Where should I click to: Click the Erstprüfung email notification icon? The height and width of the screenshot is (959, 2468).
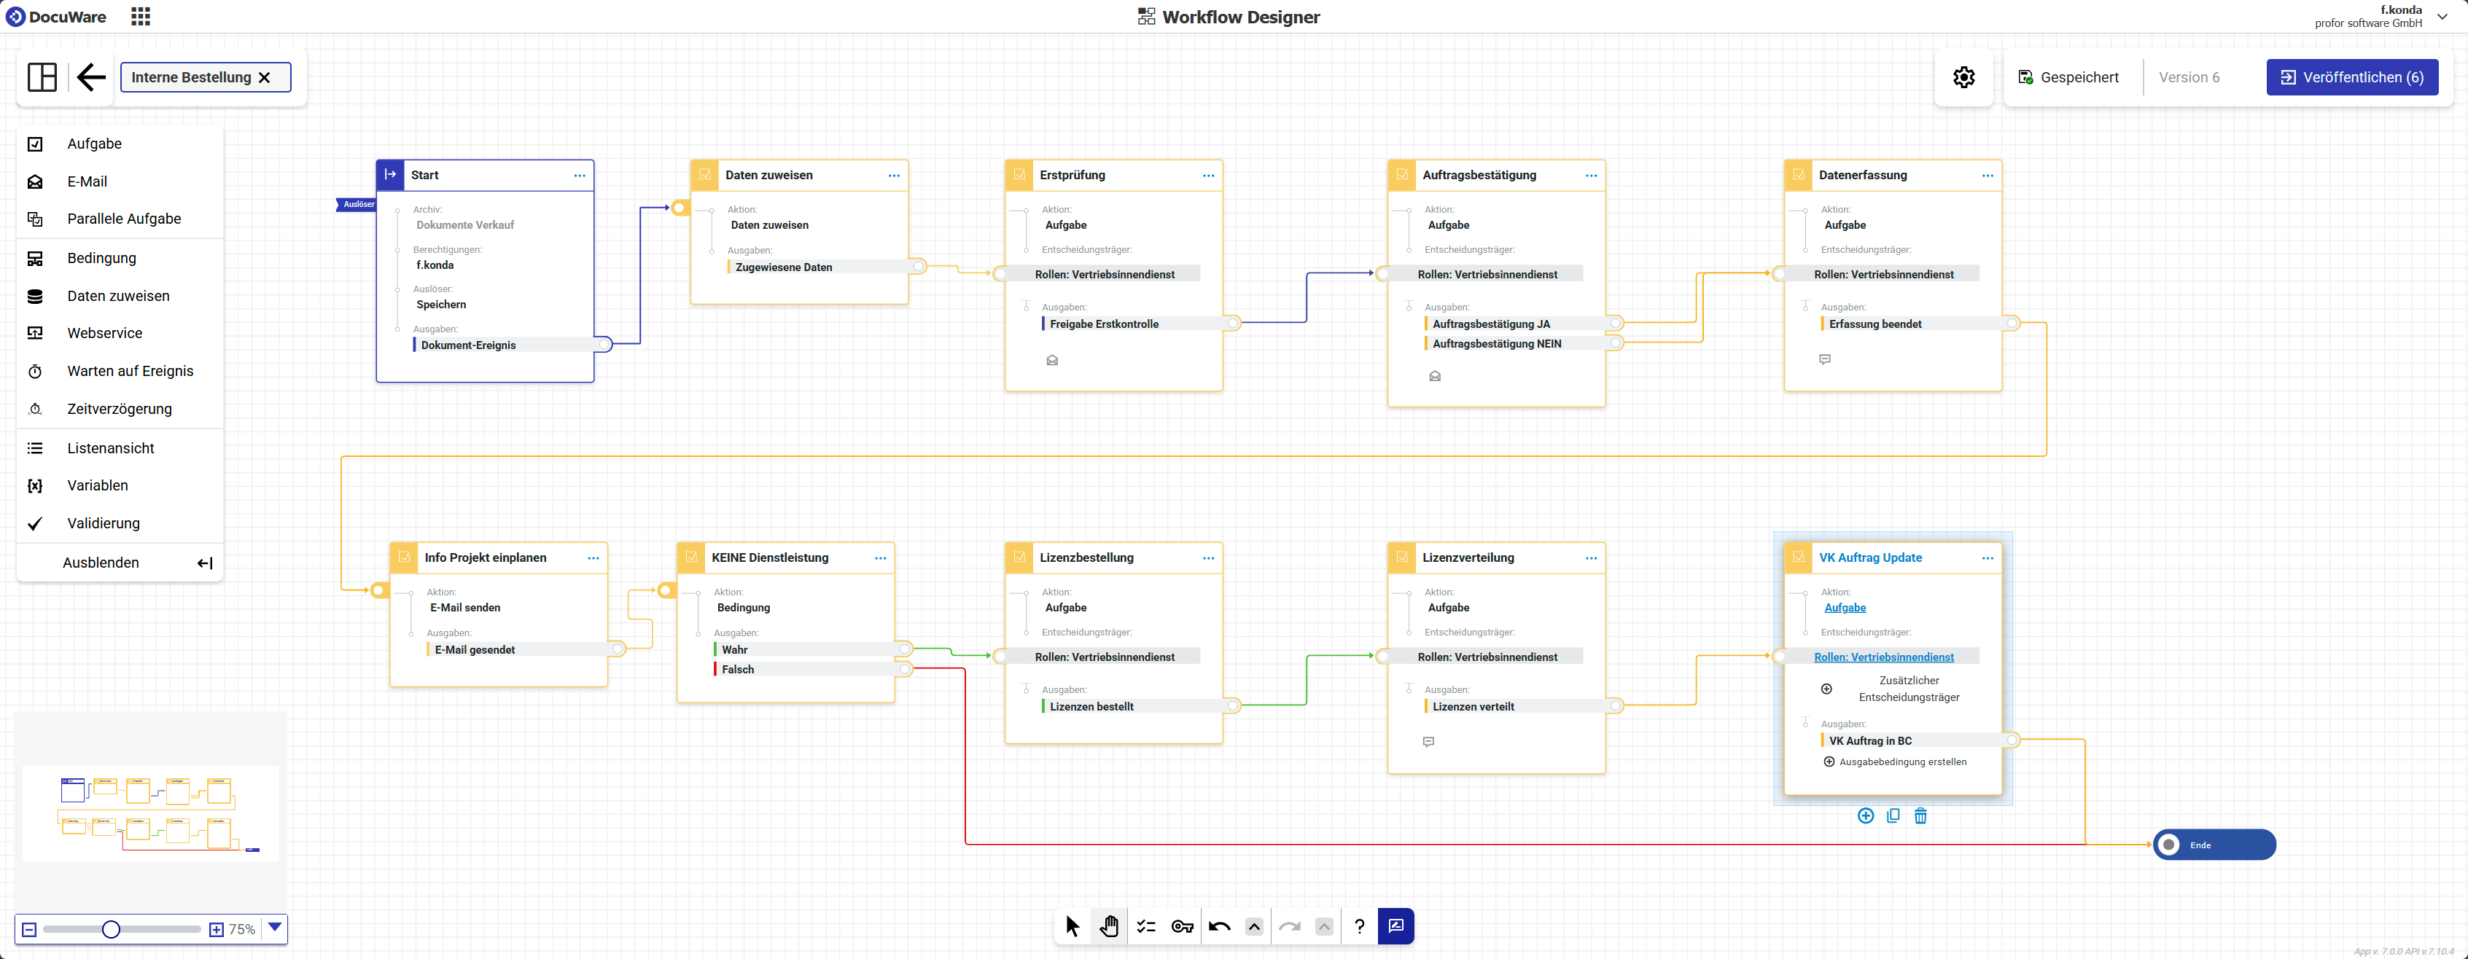pyautogui.click(x=1052, y=360)
